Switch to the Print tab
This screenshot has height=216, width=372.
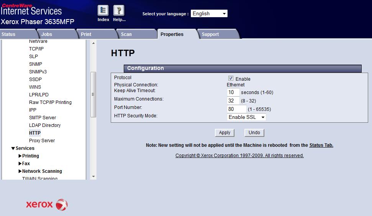97,34
